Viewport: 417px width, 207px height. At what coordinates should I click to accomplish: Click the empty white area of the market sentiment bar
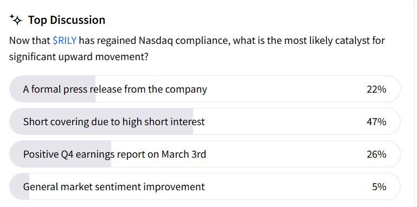point(287,186)
